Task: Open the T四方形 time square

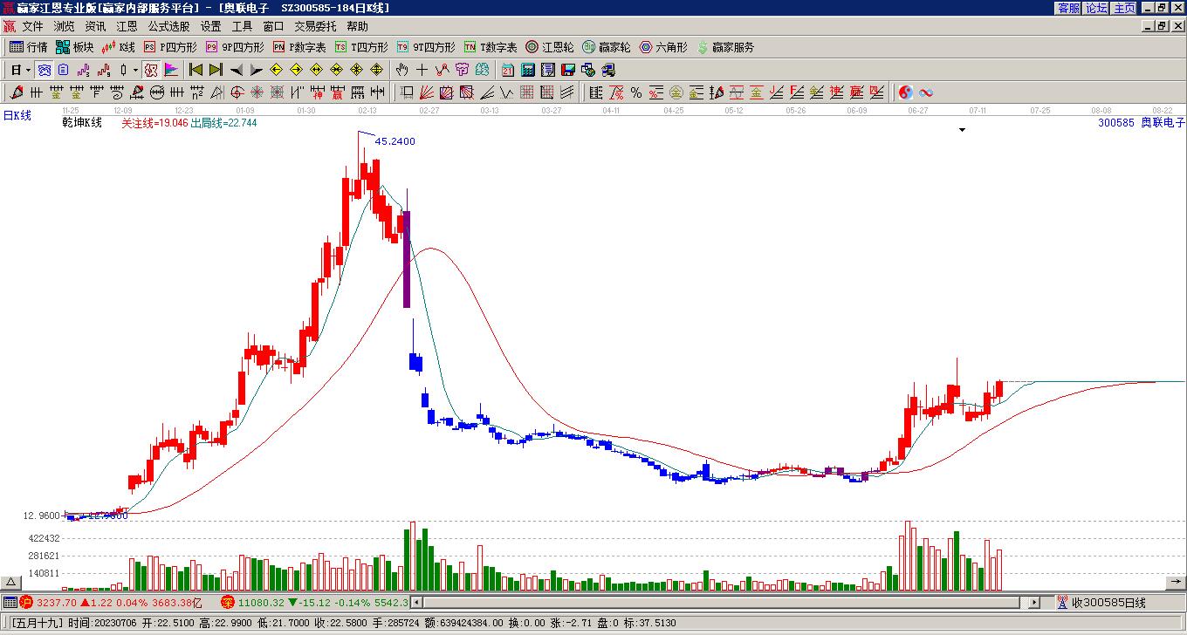Action: [361, 47]
